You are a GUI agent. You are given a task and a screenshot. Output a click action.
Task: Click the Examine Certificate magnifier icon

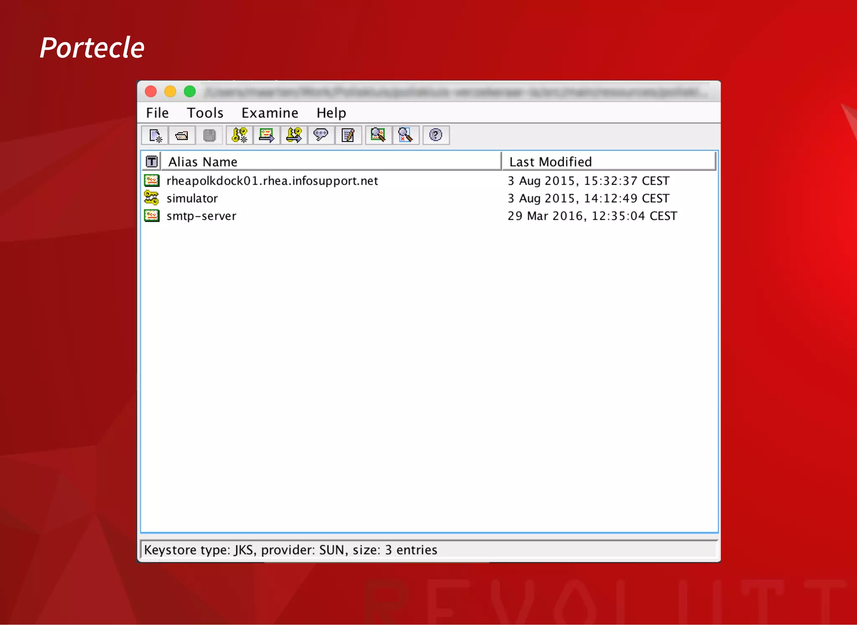click(x=378, y=135)
